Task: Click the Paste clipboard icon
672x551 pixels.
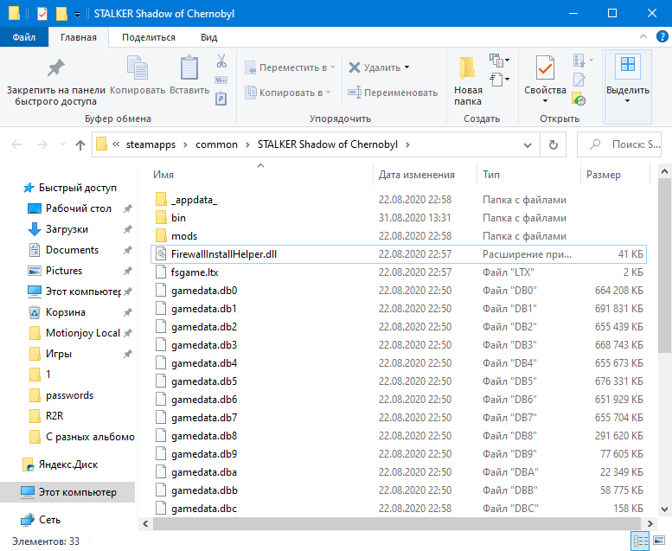Action: (x=189, y=67)
